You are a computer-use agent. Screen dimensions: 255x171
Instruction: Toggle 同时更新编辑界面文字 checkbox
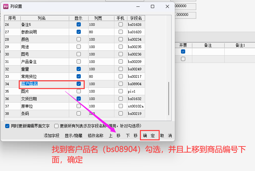coord(7,126)
